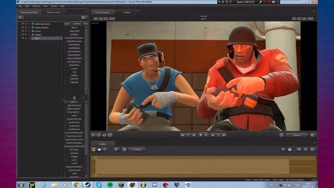Screen dimensions: 334x188
Task: Click the control list vertical scrollbar
Action: [x=86, y=139]
